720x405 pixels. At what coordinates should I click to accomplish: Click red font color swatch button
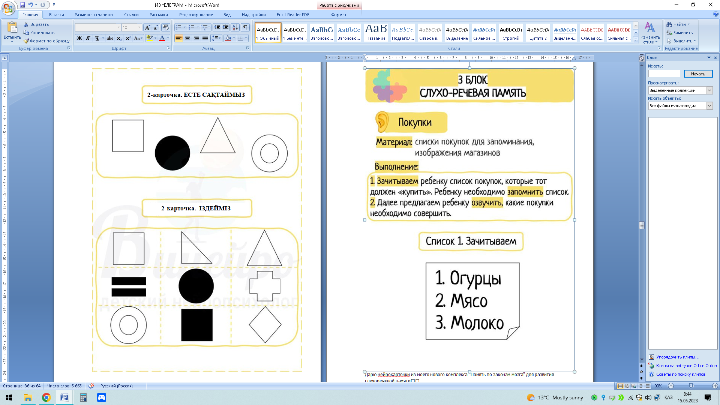[162, 38]
